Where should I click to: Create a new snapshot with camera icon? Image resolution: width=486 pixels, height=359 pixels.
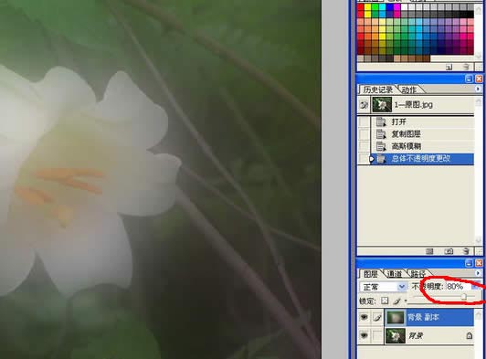pyautogui.click(x=449, y=251)
